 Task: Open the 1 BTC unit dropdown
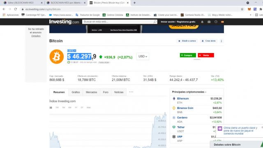coord(72,51)
